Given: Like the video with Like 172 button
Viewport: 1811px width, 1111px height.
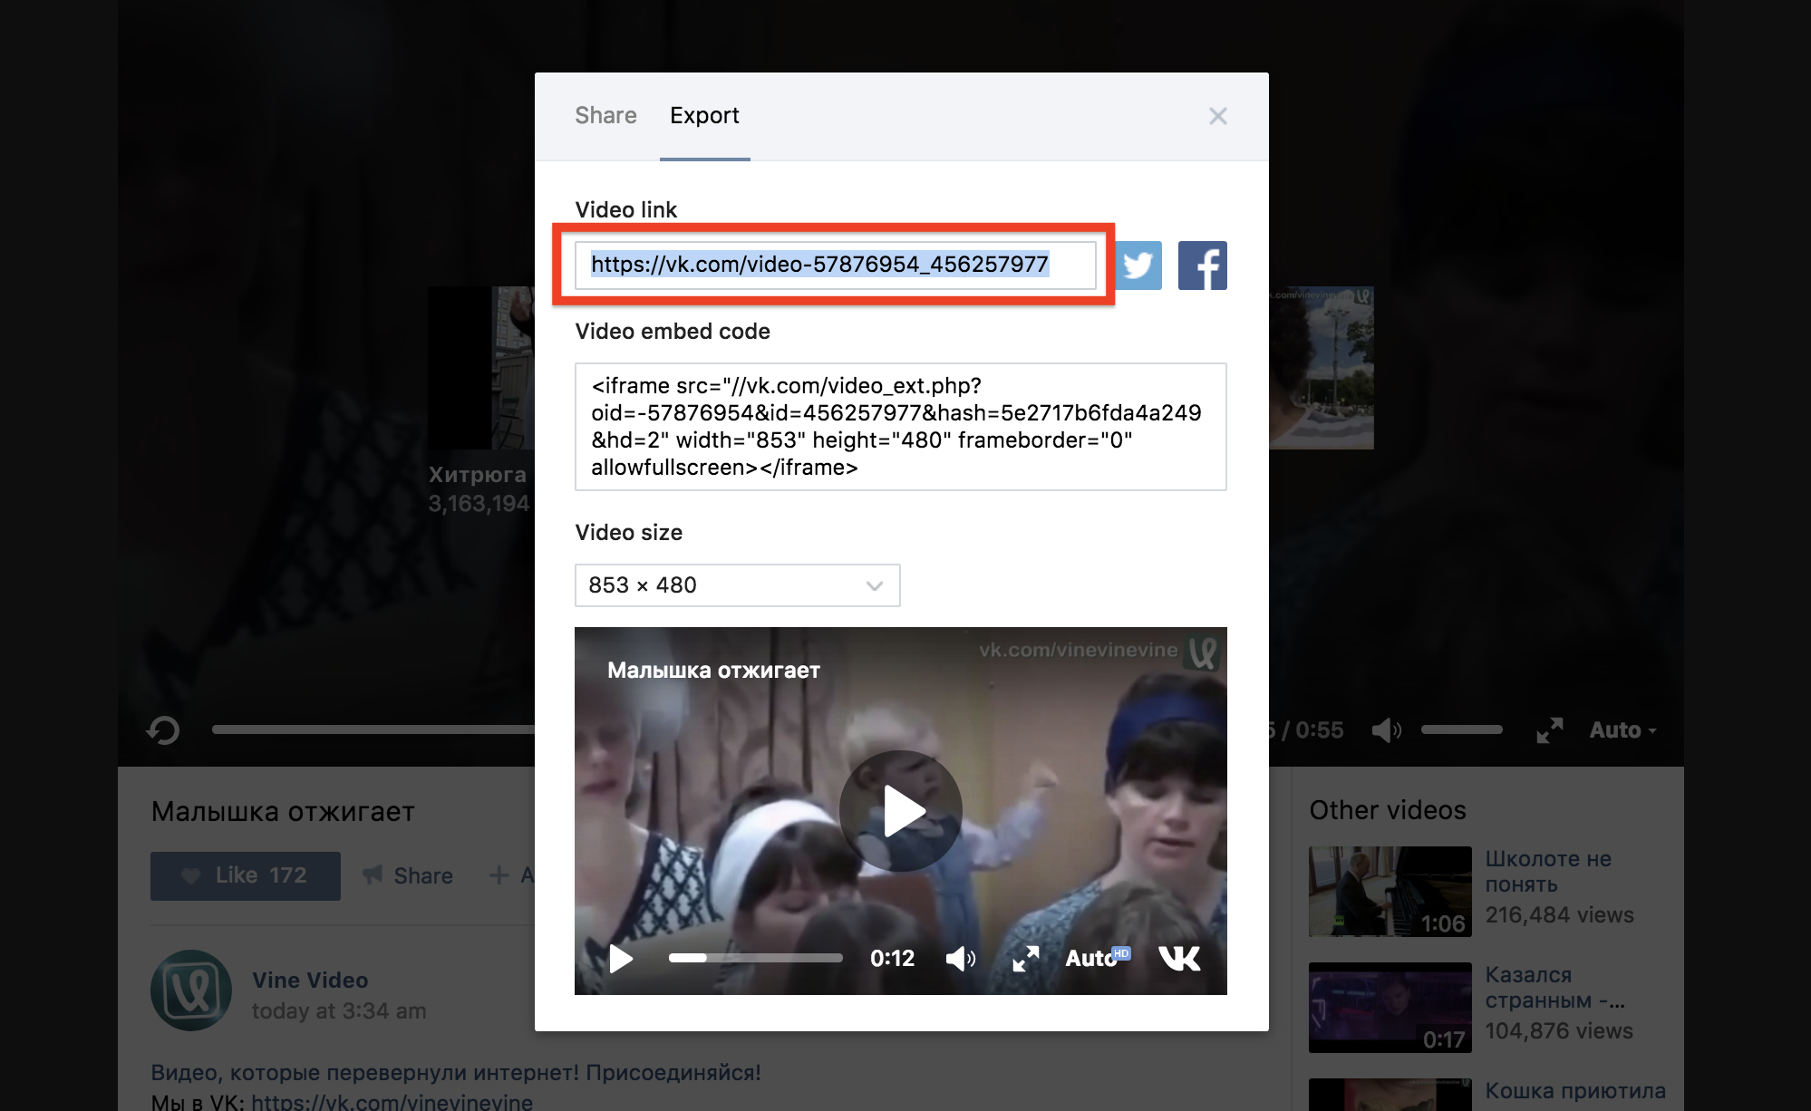Looking at the screenshot, I should pos(246,876).
